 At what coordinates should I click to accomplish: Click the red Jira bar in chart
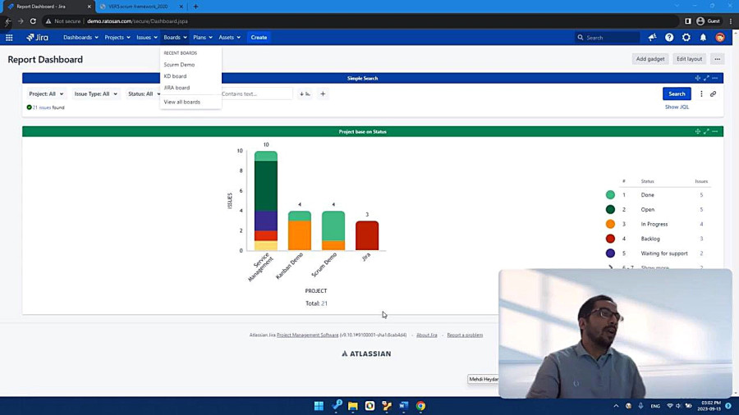(367, 235)
